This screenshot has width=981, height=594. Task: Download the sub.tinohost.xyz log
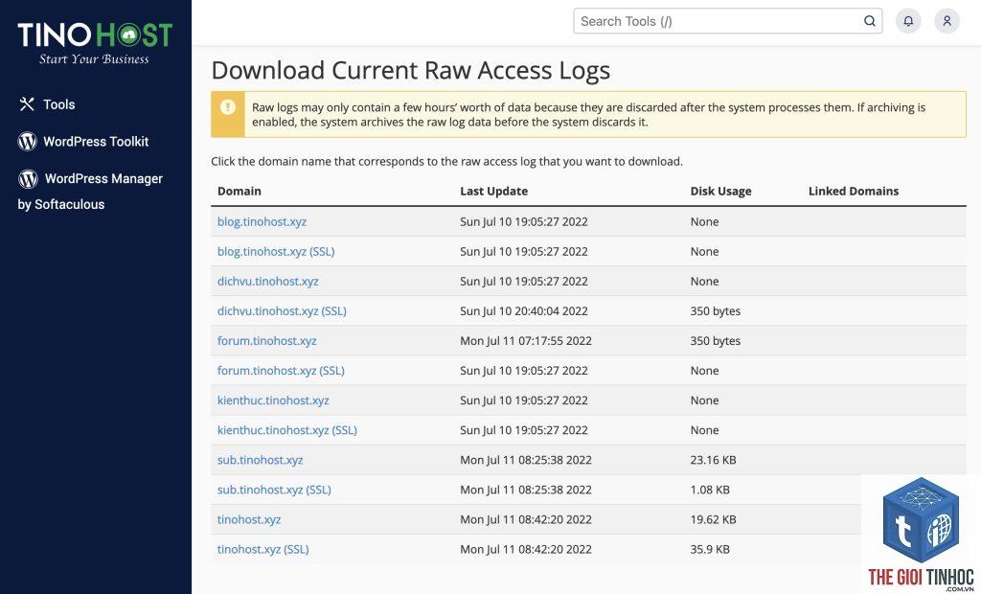(260, 460)
